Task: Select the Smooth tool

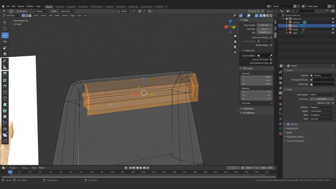Action: (x=5, y=117)
